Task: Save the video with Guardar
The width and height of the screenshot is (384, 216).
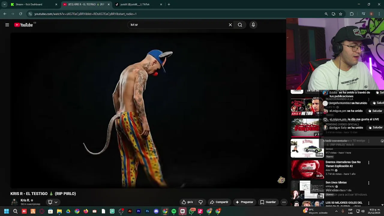Action: click(x=268, y=202)
